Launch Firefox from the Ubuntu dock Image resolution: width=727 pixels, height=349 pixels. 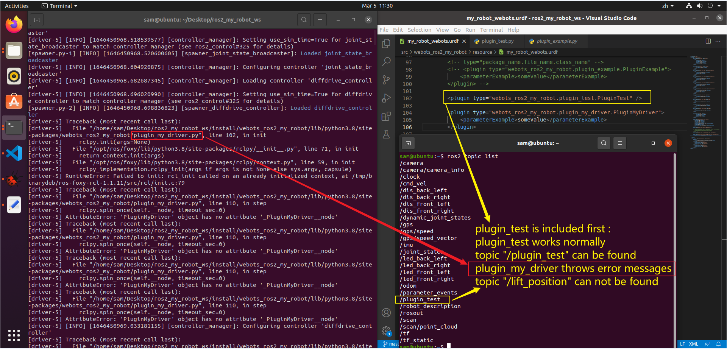pos(14,24)
